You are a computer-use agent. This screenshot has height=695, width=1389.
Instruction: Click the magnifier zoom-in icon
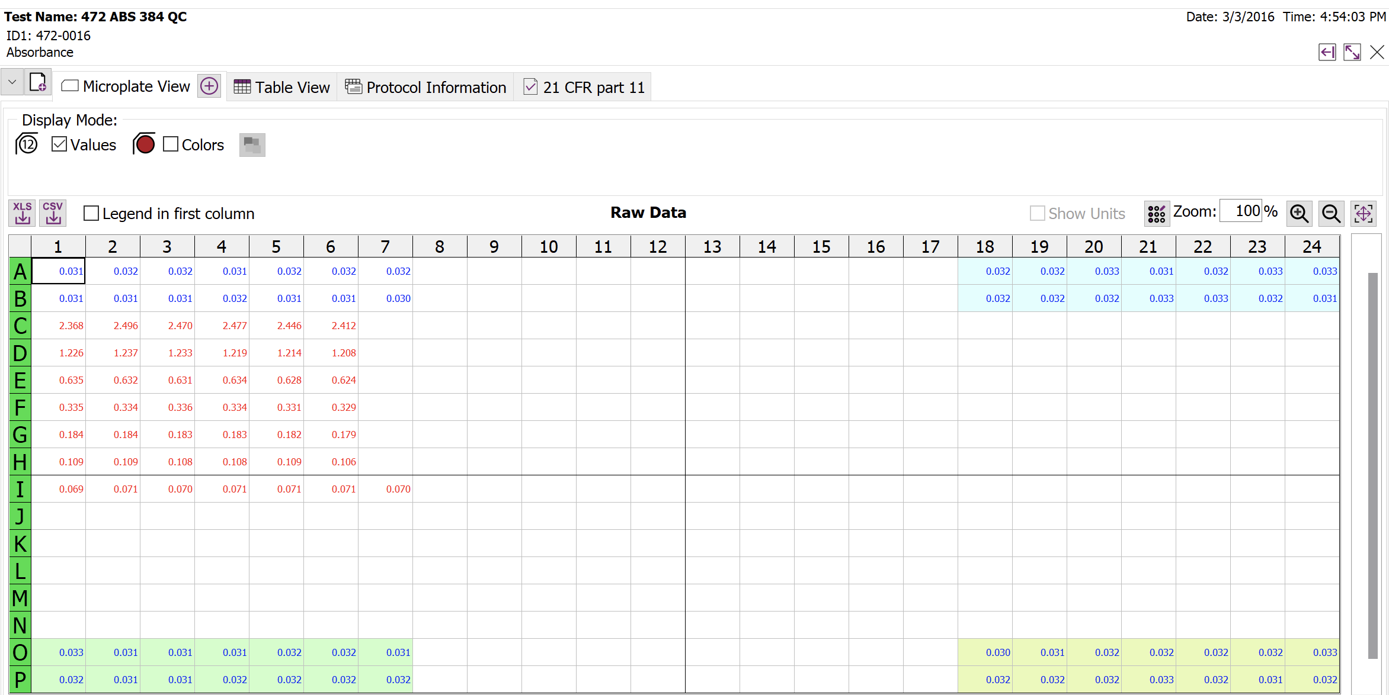(1299, 214)
